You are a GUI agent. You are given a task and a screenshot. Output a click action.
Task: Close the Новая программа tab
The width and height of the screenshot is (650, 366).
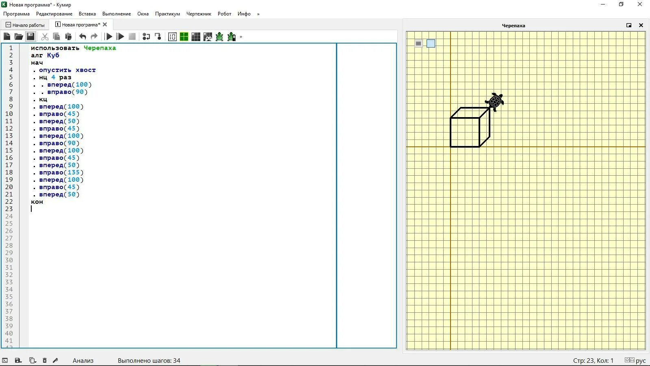tap(105, 24)
